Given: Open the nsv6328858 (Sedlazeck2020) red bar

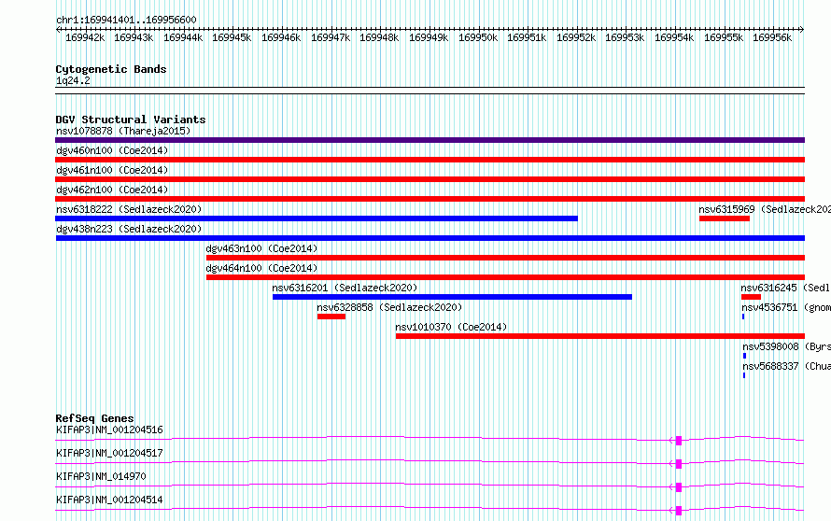Looking at the screenshot, I should 331,317.
